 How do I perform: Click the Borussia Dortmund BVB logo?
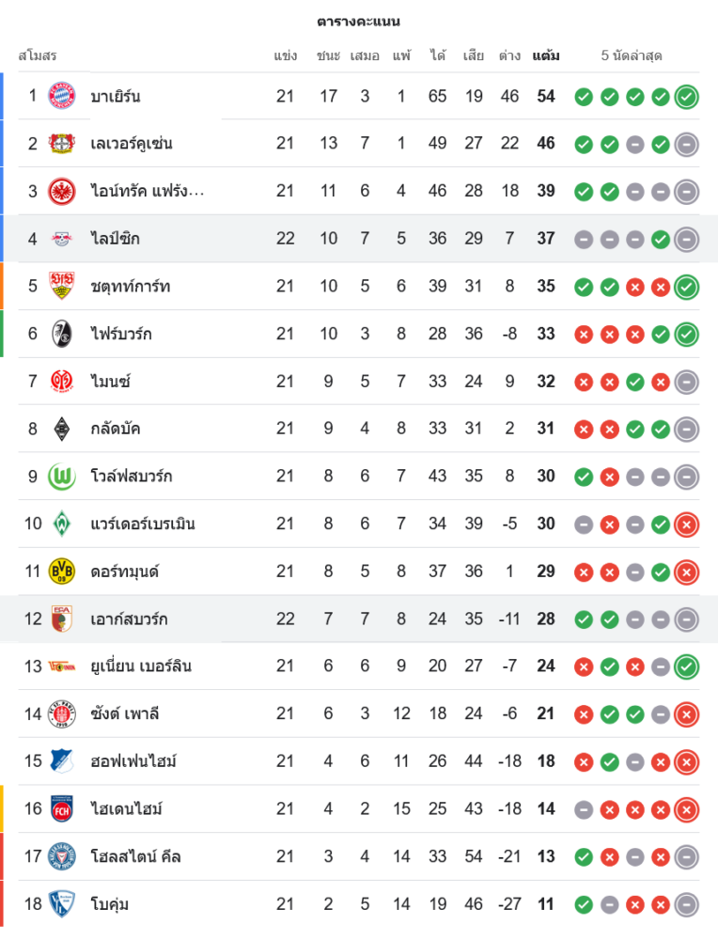coord(61,572)
